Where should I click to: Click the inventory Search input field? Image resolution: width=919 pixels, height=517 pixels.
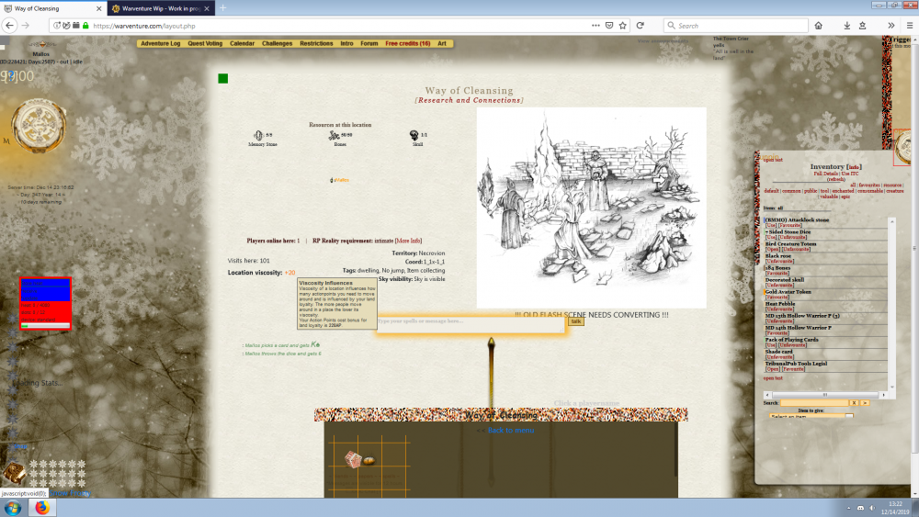814,403
